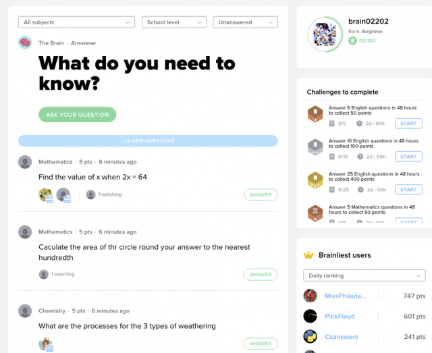Answer the weathering Chemistry question
432x353 pixels.
261,344
